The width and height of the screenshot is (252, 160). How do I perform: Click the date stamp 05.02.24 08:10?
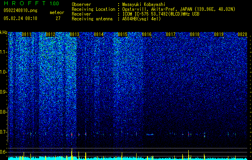(x=20, y=18)
